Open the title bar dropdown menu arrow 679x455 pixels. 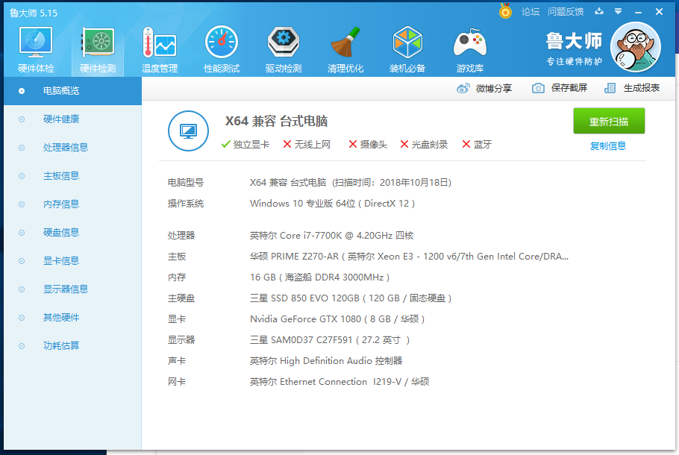coord(619,12)
